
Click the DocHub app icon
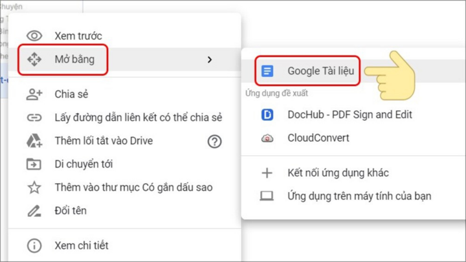click(267, 115)
